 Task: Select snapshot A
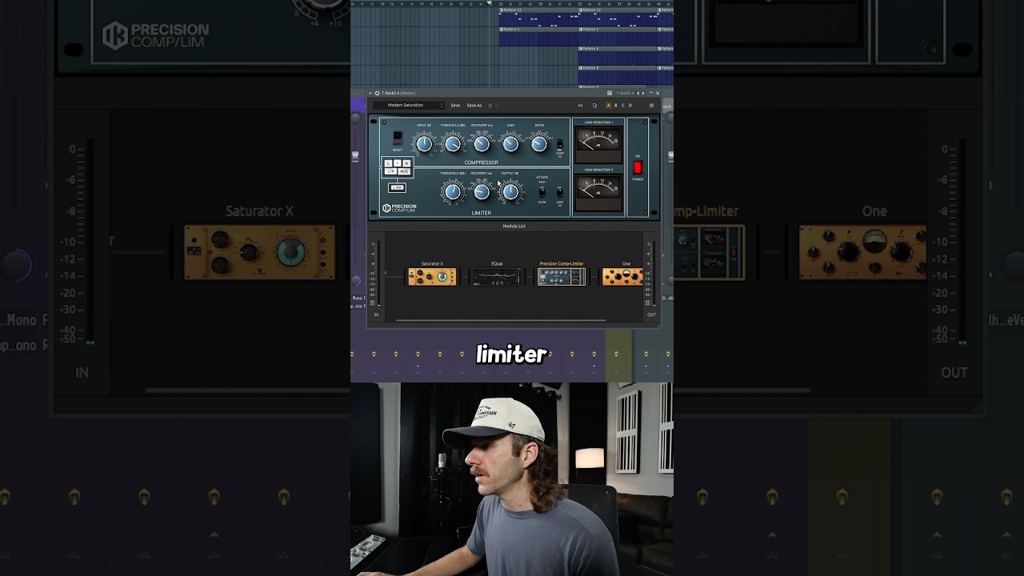click(608, 106)
